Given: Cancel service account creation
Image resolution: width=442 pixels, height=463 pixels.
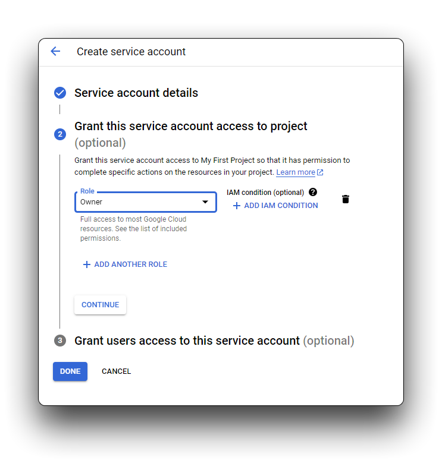Looking at the screenshot, I should (x=117, y=371).
